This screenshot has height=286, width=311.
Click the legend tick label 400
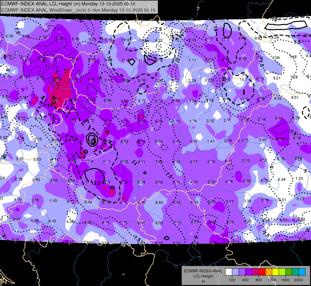[x=245, y=280]
